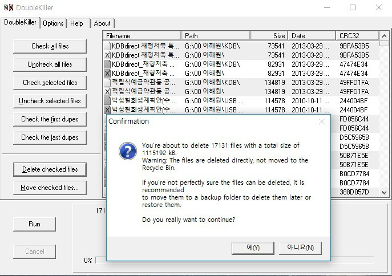Select size cell 73541 in first row
392x276 pixels.
276,46
